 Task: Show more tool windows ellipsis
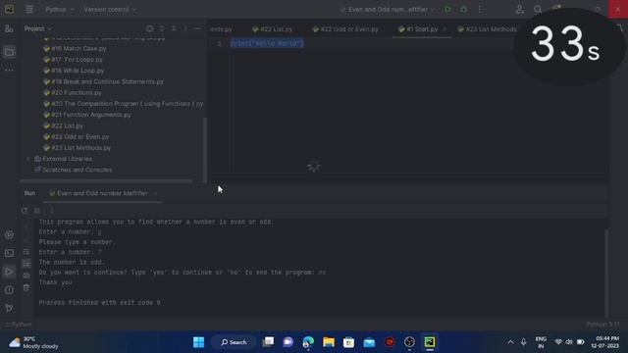coord(9,70)
